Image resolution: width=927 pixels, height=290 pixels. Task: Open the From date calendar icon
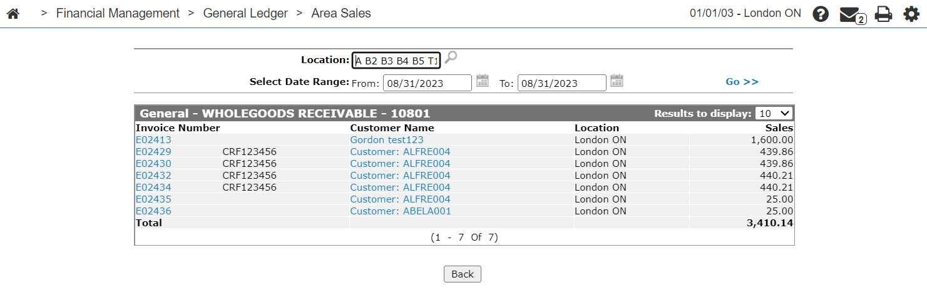[x=482, y=81]
